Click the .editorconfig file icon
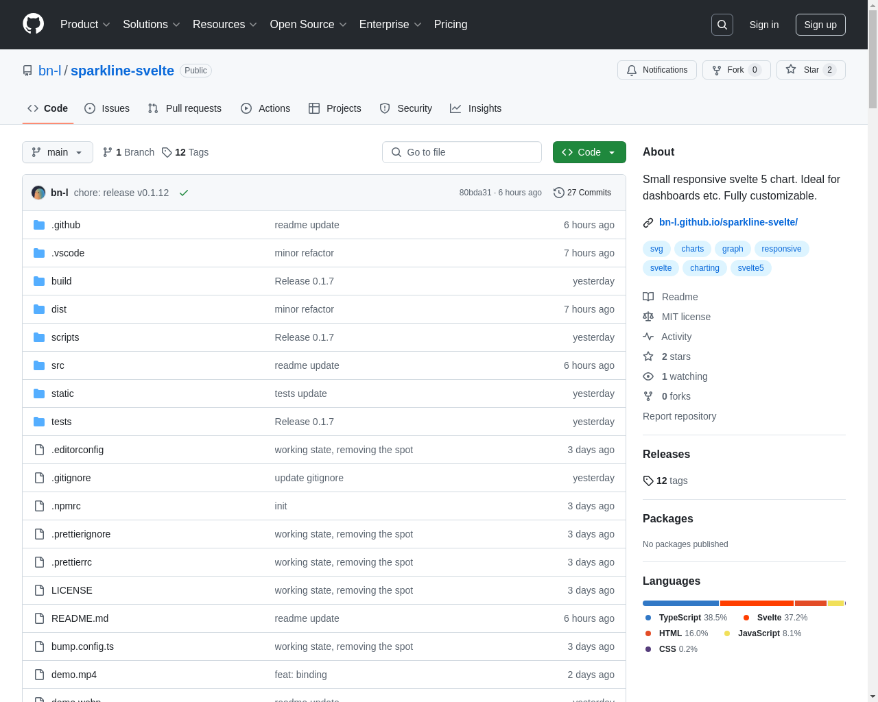The image size is (878, 702). (x=39, y=450)
